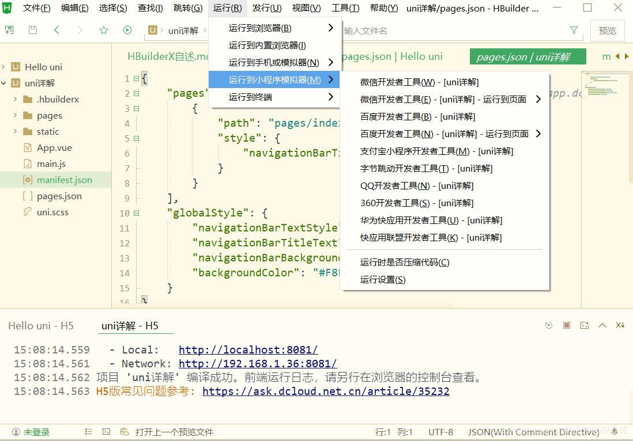This screenshot has width=633, height=441.
Task: Run with 360开发者工具
Action: (444, 203)
